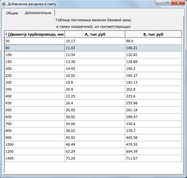187x178 pixels.
Task: Switch to the Общие tab
Action: pyautogui.click(x=12, y=13)
